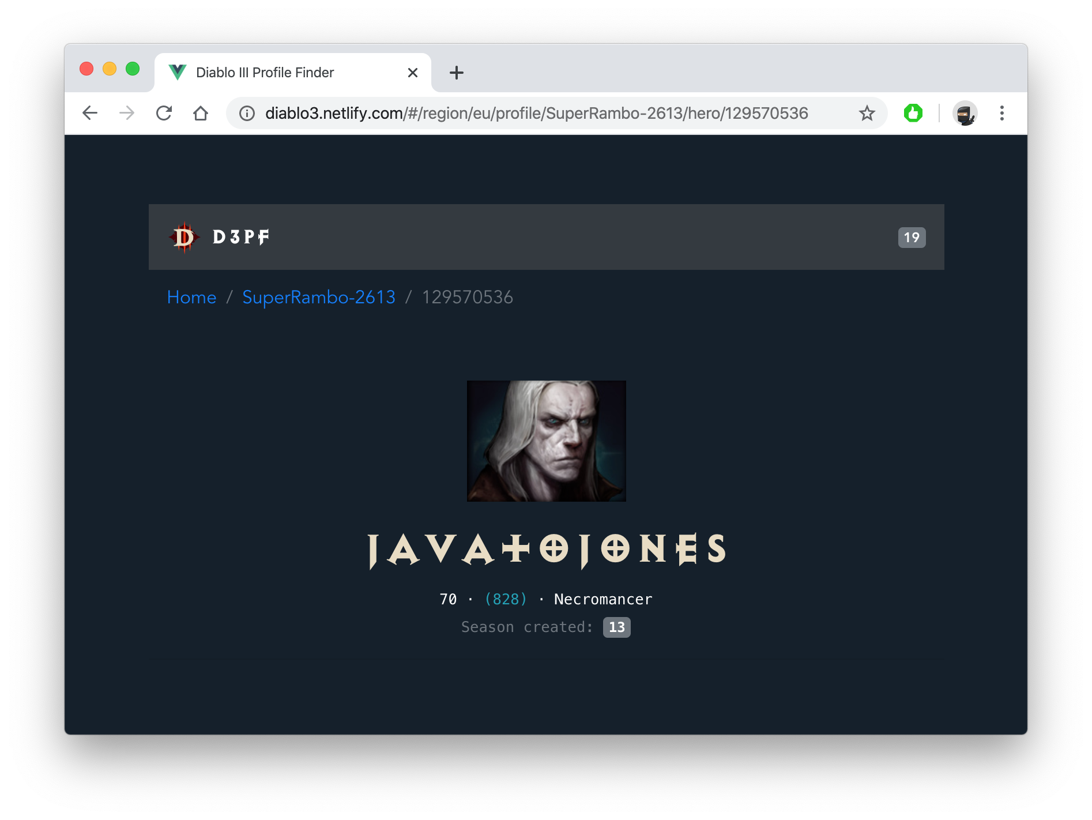Click the 19 badge in header
This screenshot has height=820, width=1092.
point(912,238)
